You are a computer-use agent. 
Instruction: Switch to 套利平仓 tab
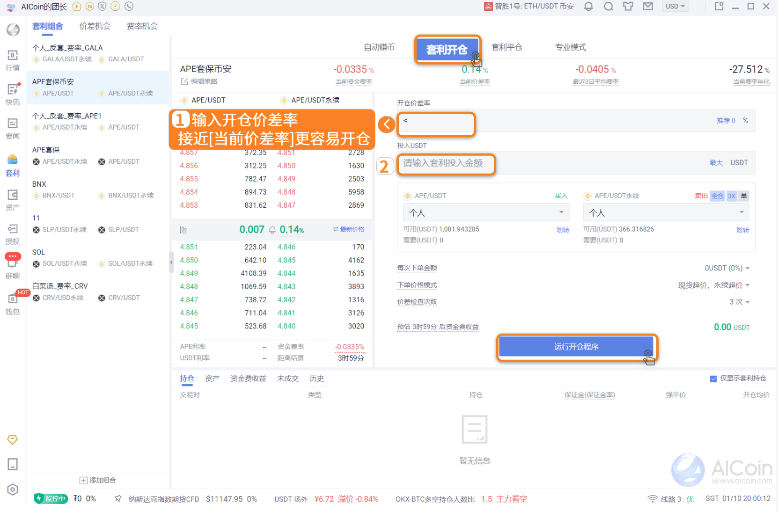click(507, 47)
